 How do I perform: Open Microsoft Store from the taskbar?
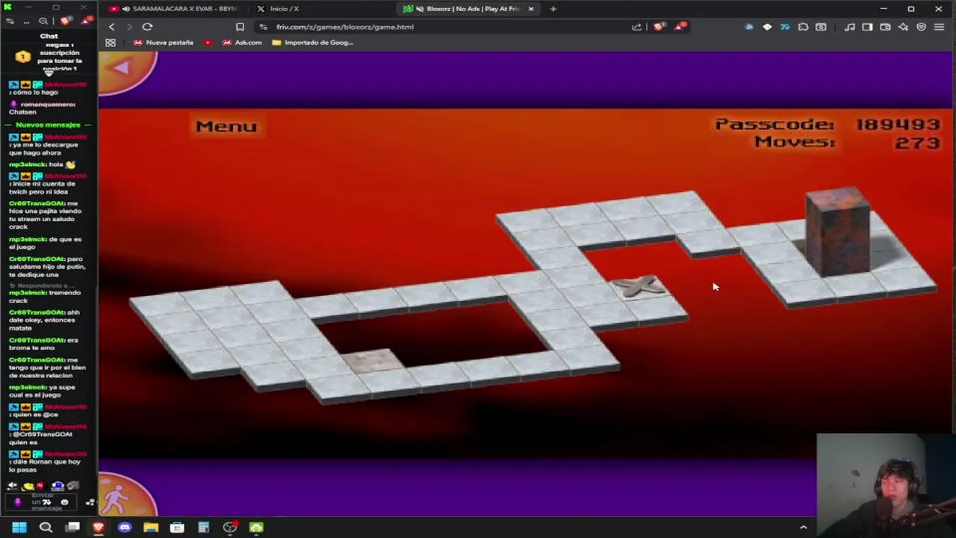tap(177, 528)
